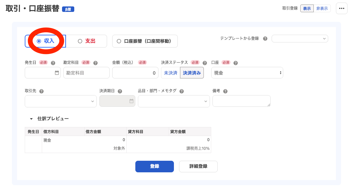The height and width of the screenshot is (190, 352).
Task: Open the テンプレートから登録 dropdown
Action: [300, 39]
